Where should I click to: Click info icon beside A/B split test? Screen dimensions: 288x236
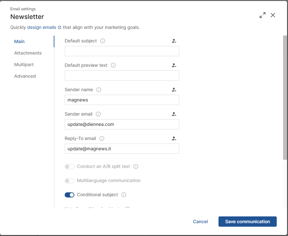coord(136,166)
